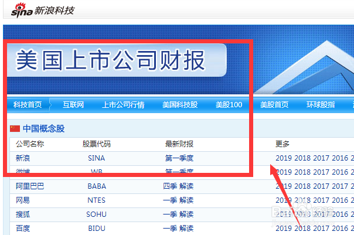The image size is (354, 235).
Task: Click the 股票代码 column header
Action: (97, 144)
